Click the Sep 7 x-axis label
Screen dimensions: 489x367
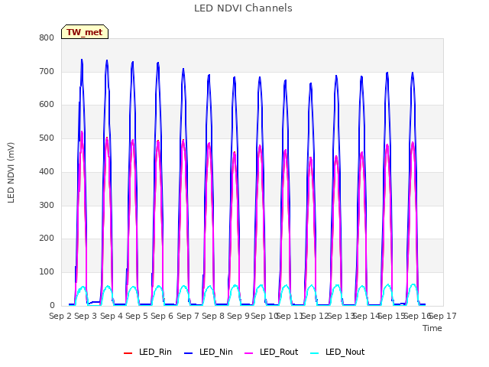(x=188, y=316)
